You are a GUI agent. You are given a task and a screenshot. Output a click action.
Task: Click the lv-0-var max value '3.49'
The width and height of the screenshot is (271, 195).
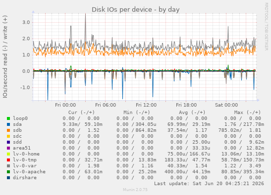click(x=255, y=166)
